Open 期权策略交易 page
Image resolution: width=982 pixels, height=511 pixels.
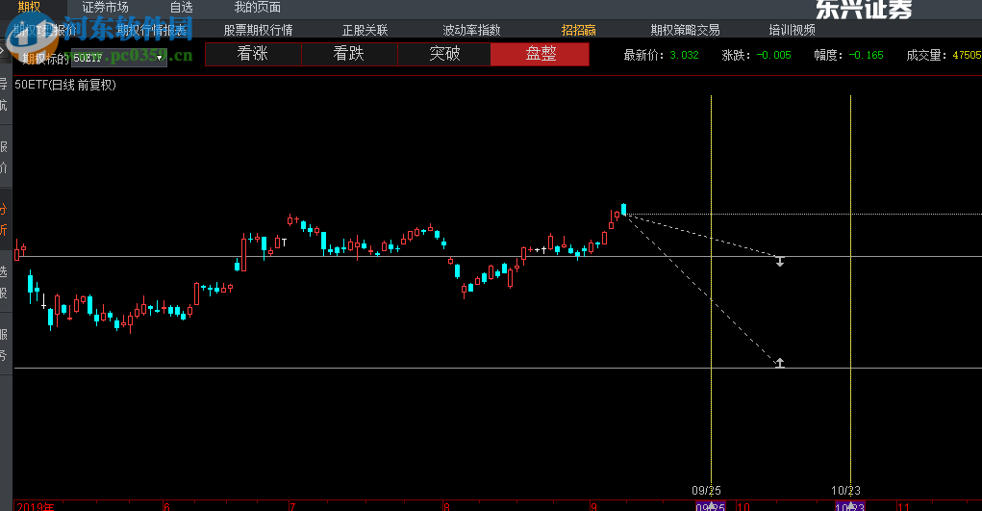[x=685, y=30]
